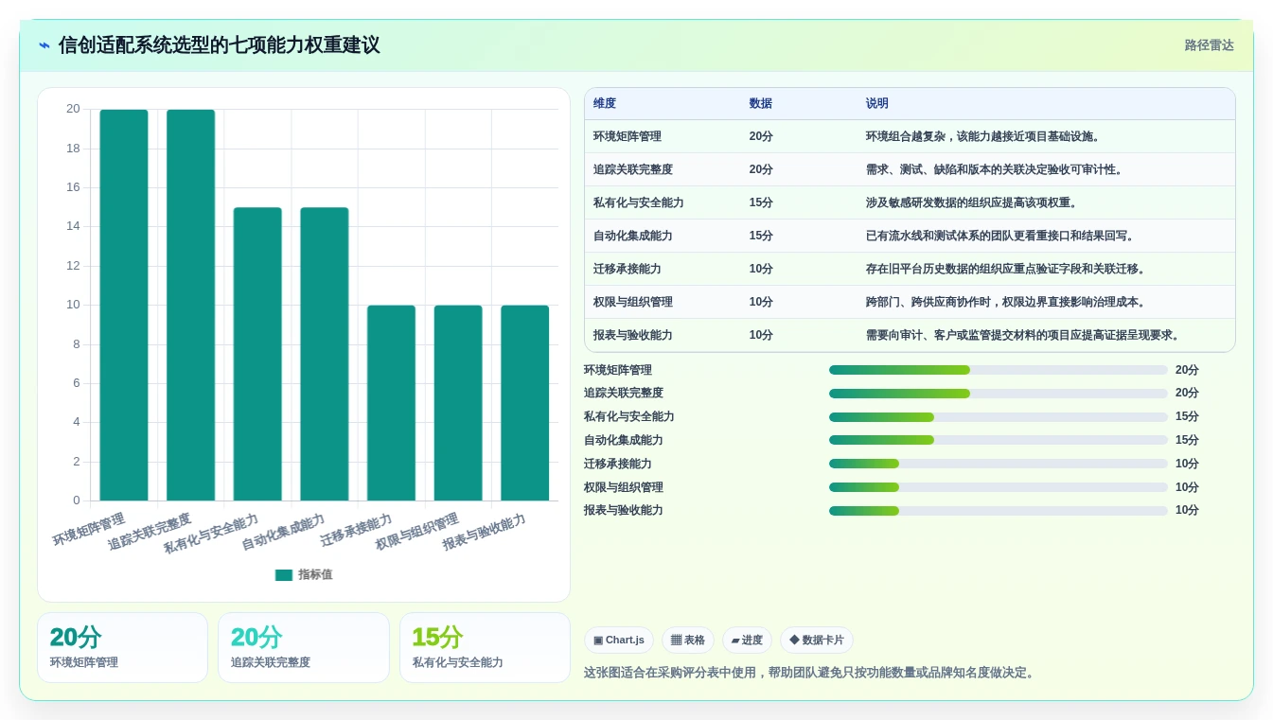The image size is (1273, 720).
Task: Click the 私有化与安全能力 progress bar
Action: pos(999,417)
